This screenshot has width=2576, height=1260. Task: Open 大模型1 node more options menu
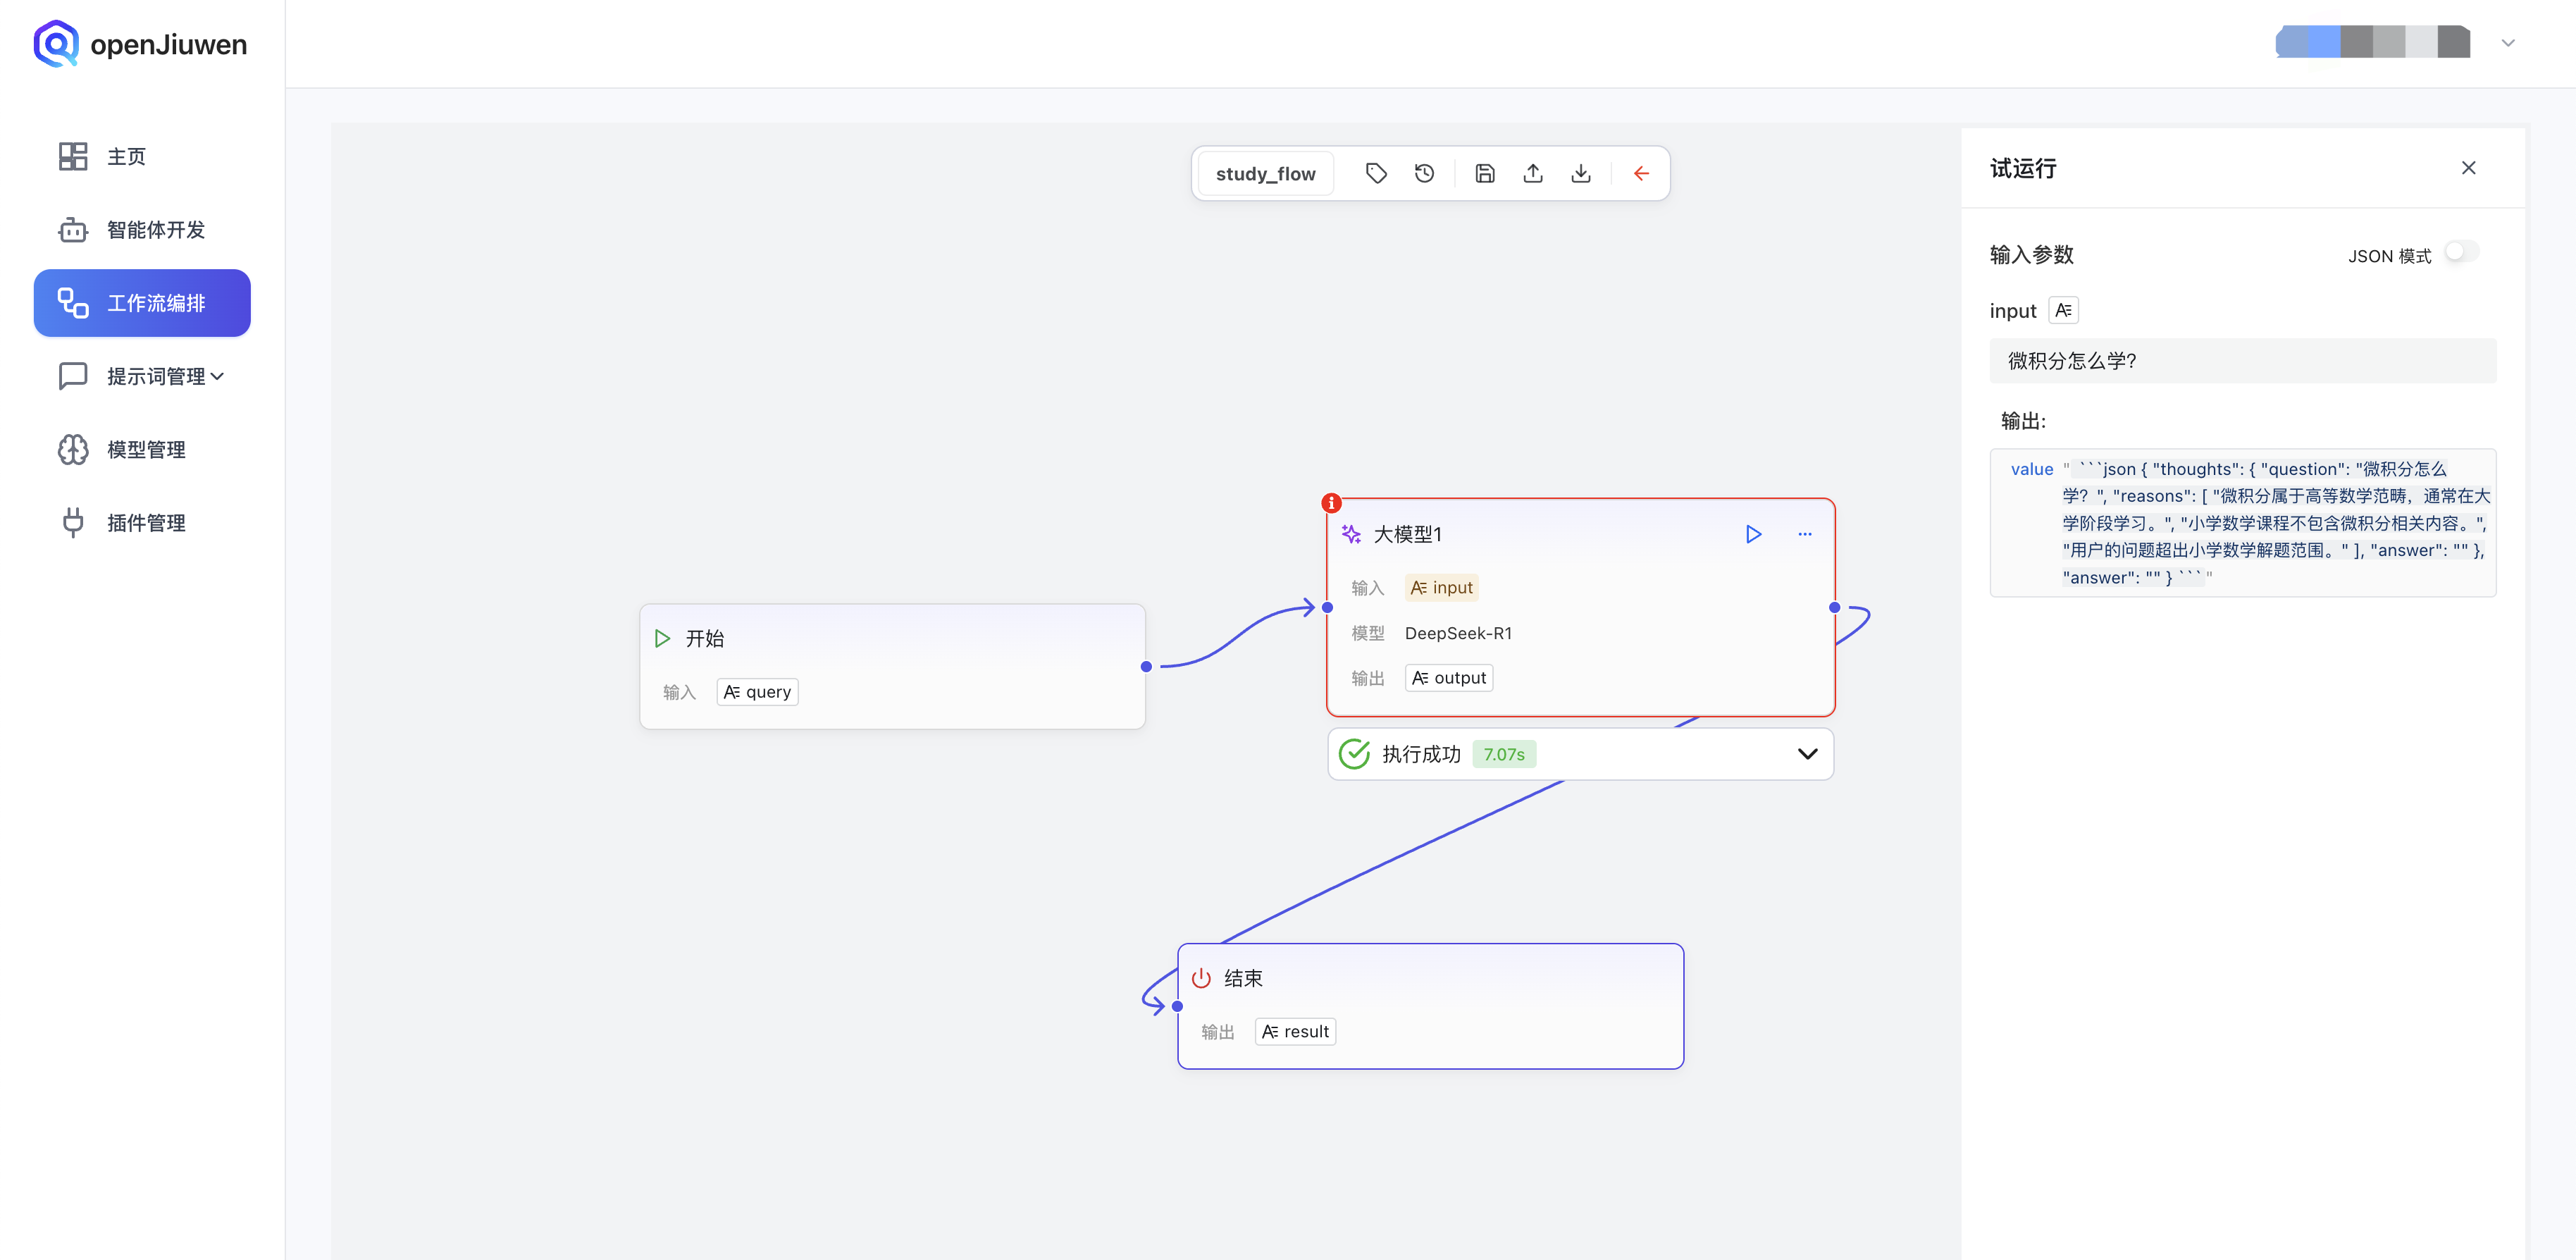click(x=1804, y=534)
